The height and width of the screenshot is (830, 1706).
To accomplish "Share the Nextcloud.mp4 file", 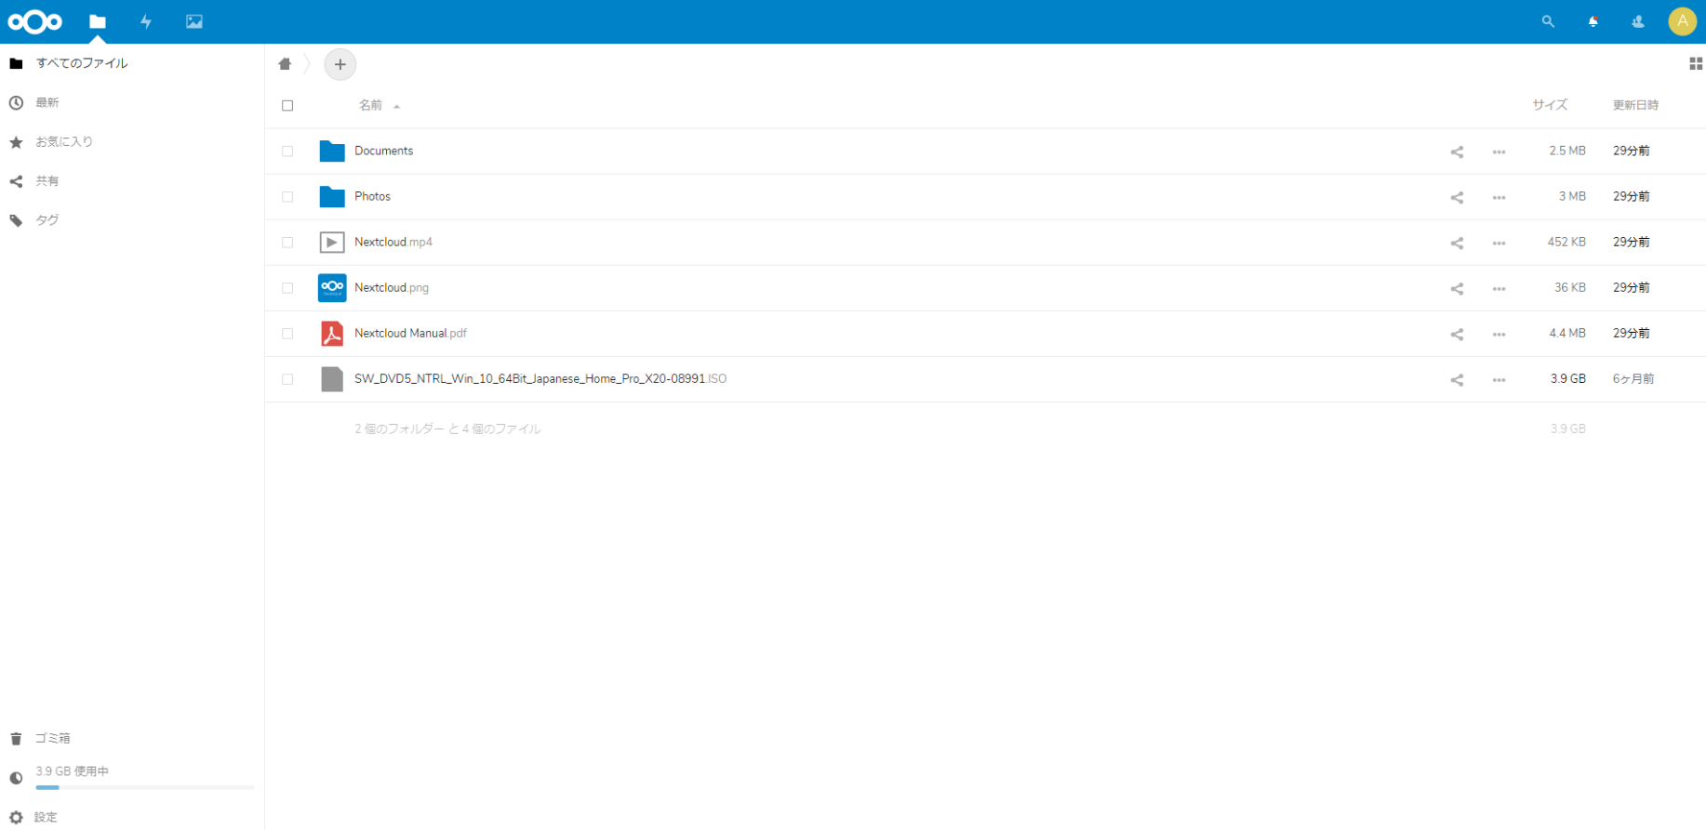I will tap(1457, 243).
